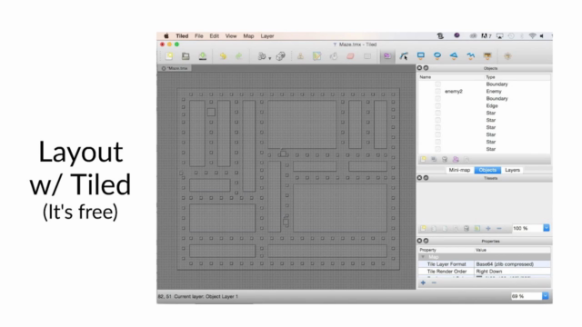Open the Command dropdown arrow beside gear icon
This screenshot has width=582, height=327.
coord(270,58)
